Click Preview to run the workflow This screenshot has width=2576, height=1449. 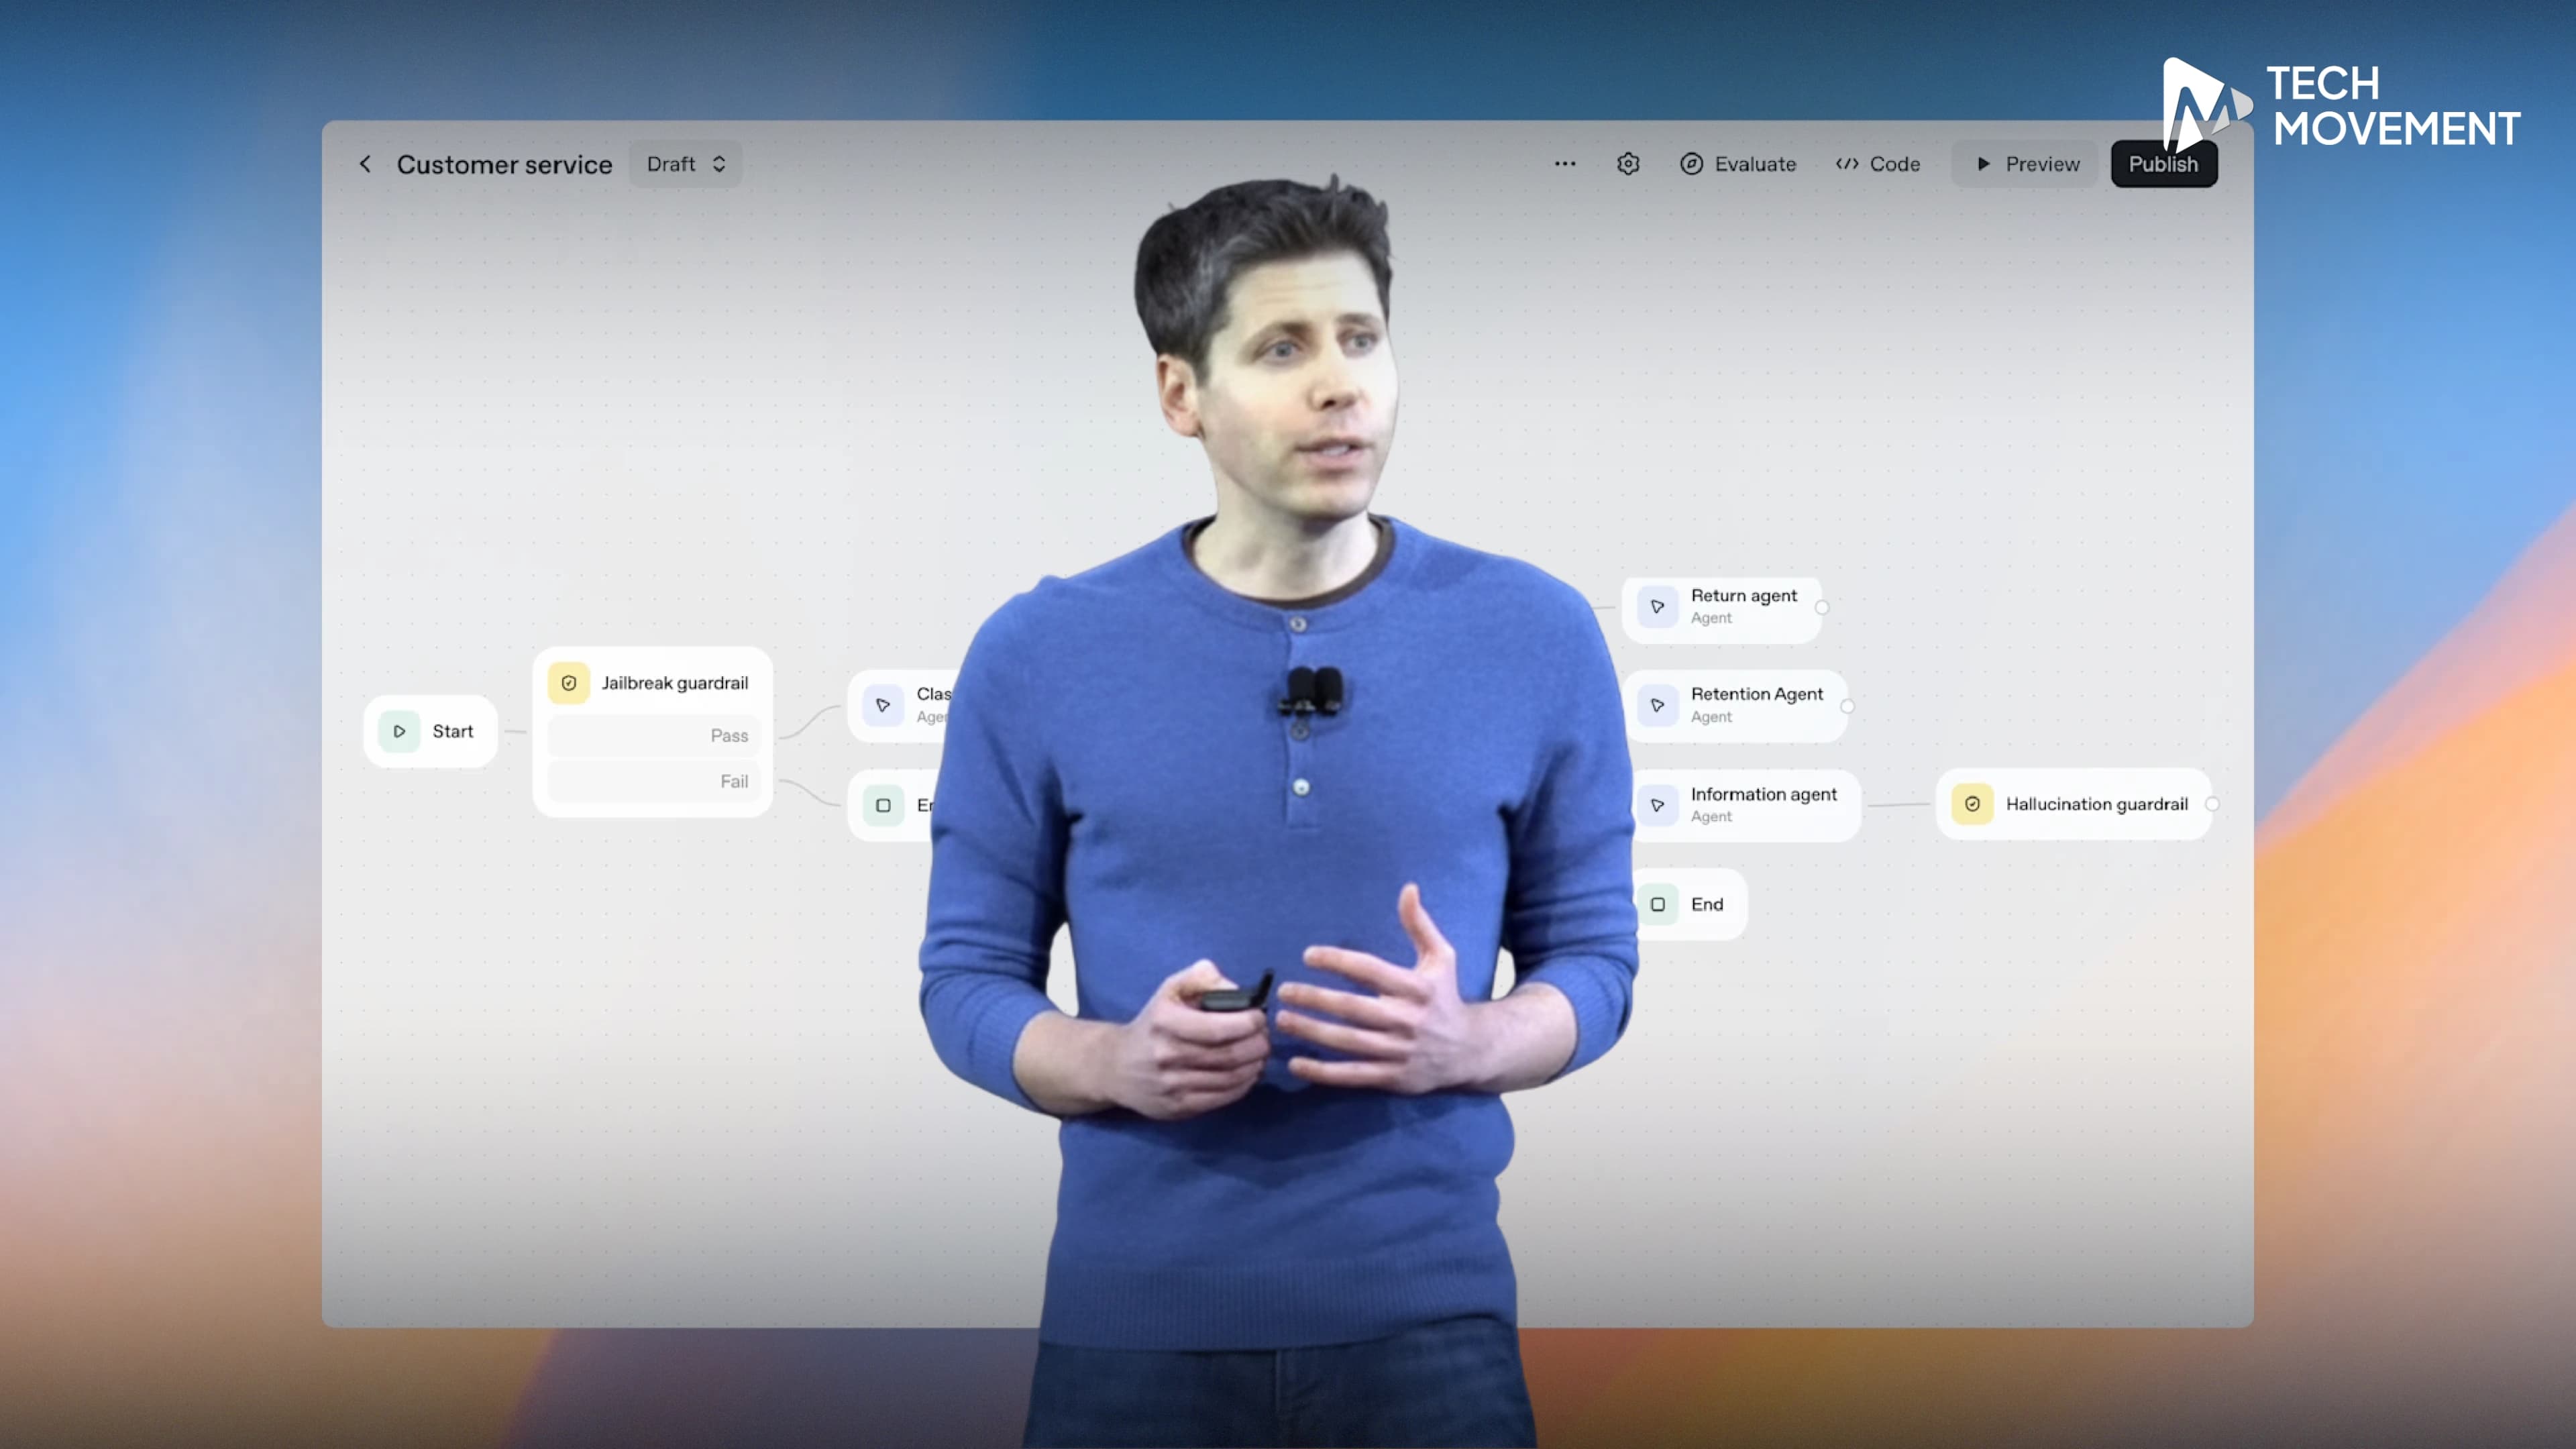pos(2027,164)
